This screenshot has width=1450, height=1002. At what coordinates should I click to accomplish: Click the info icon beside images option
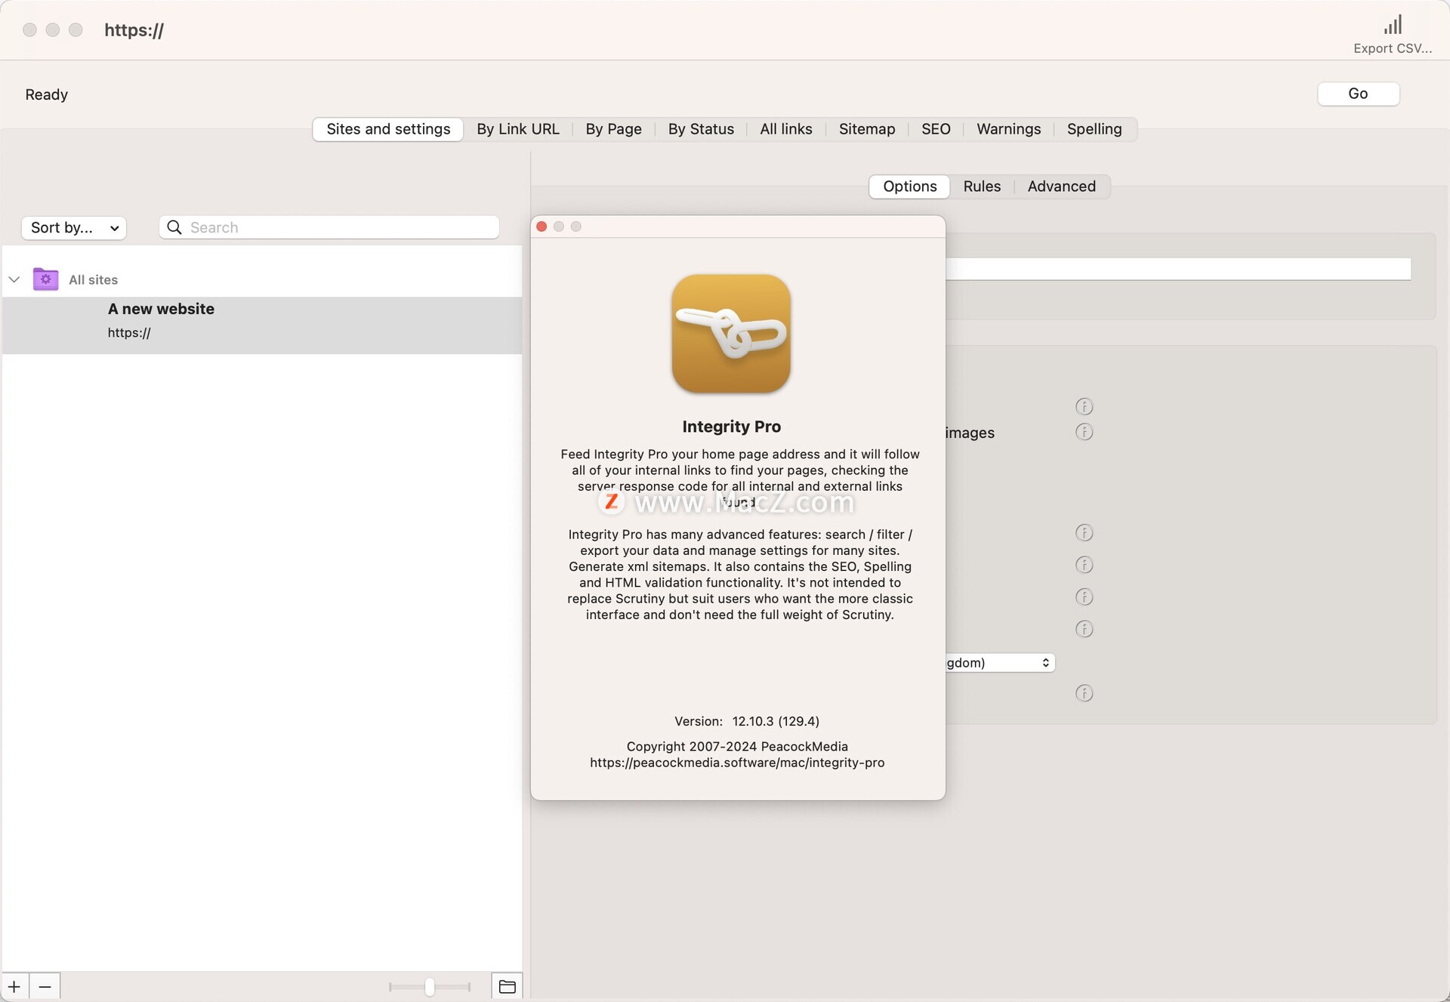click(1084, 432)
